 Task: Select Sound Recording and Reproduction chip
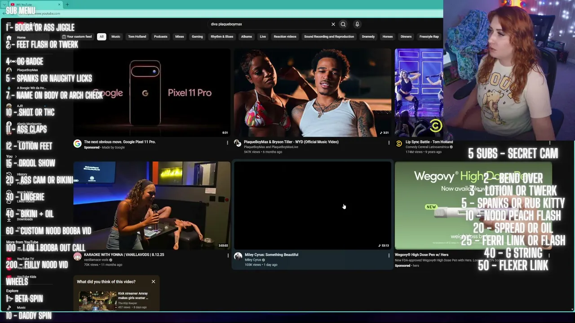[x=329, y=37]
